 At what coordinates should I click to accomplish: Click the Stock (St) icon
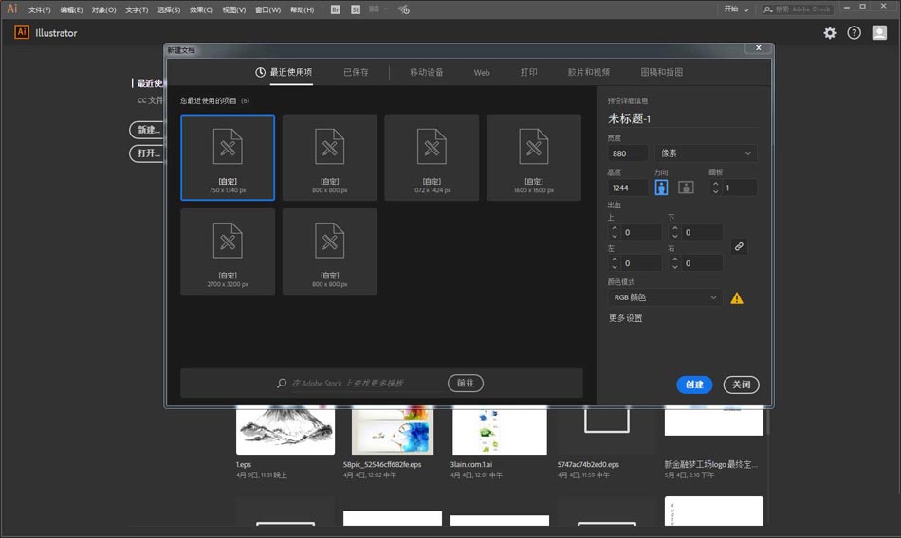click(x=356, y=9)
